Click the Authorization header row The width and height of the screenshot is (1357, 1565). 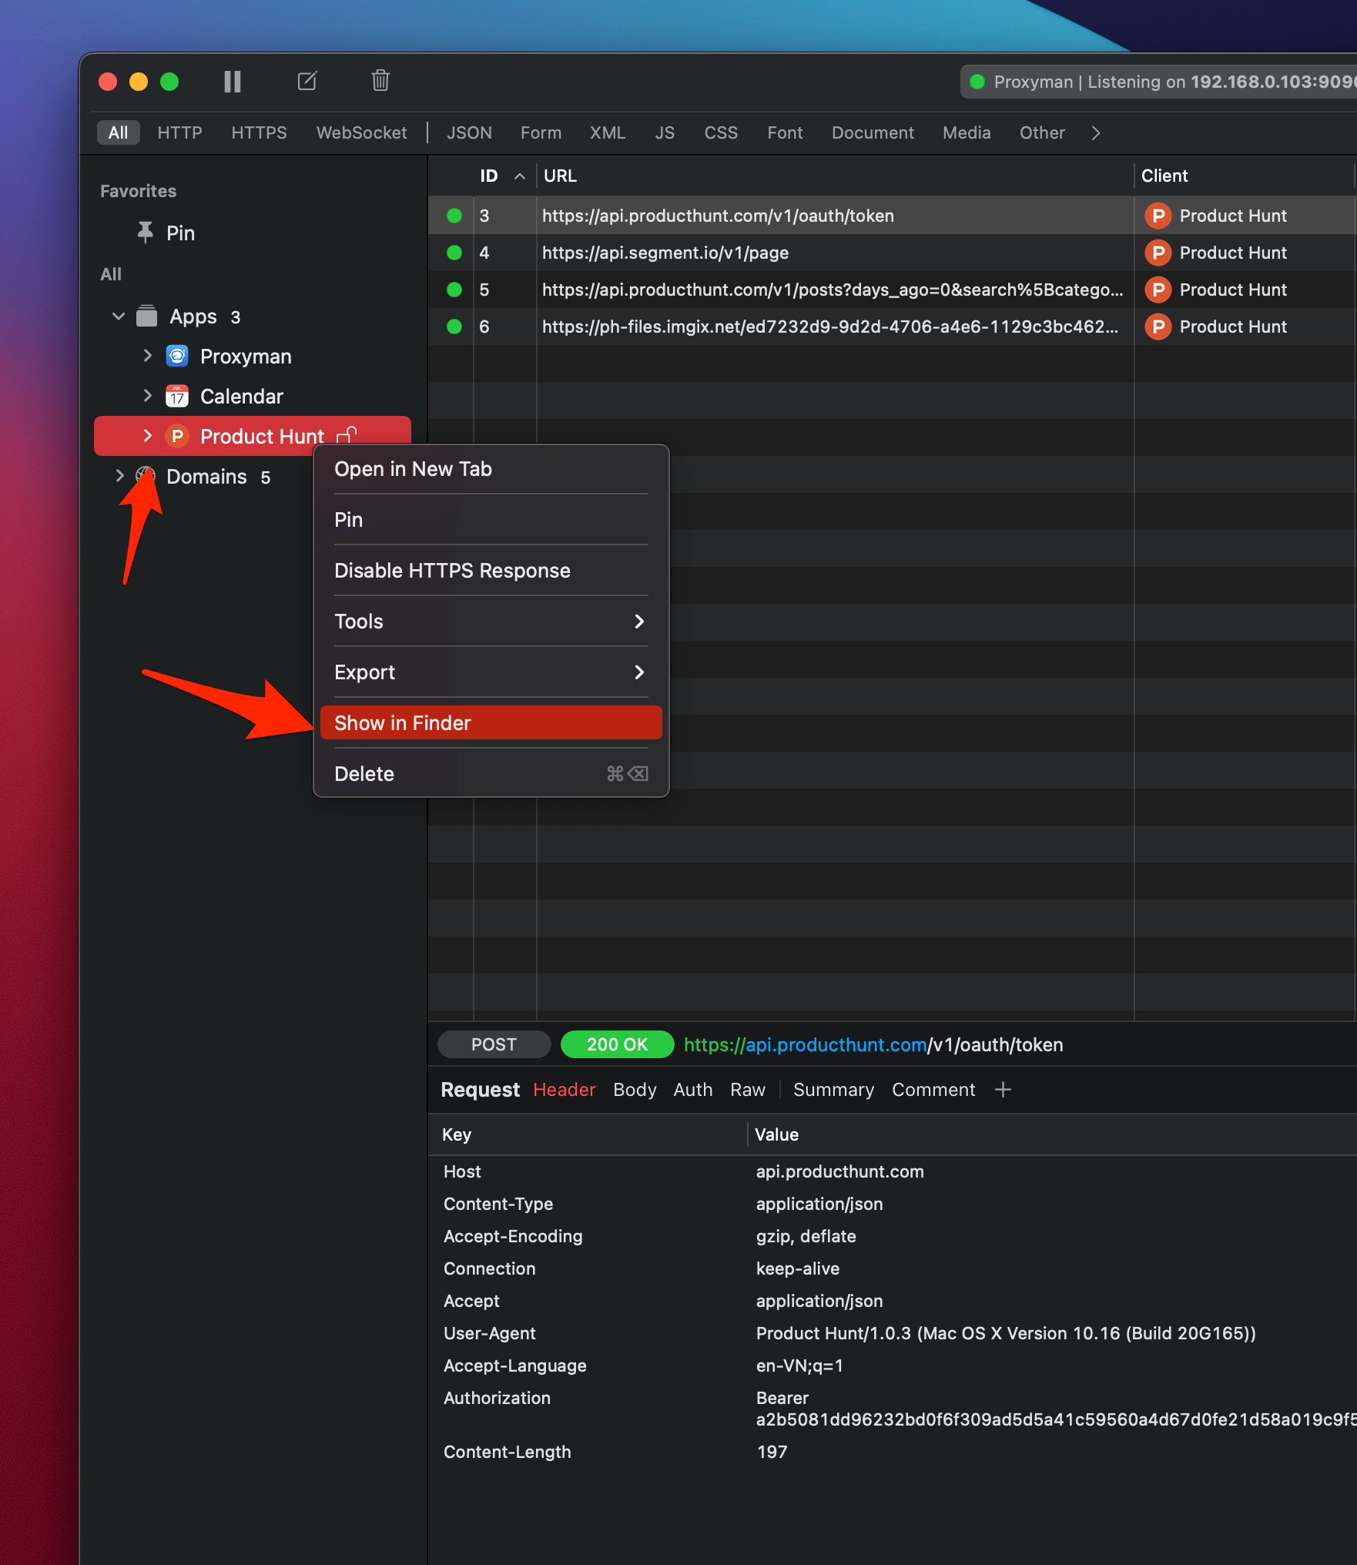[x=892, y=1409]
